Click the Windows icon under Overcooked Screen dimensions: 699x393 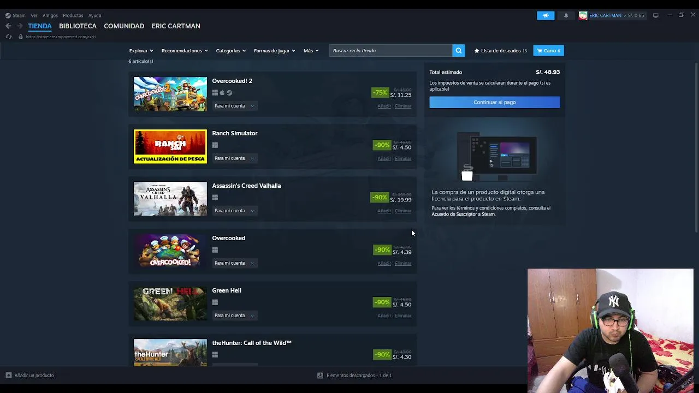[215, 250]
